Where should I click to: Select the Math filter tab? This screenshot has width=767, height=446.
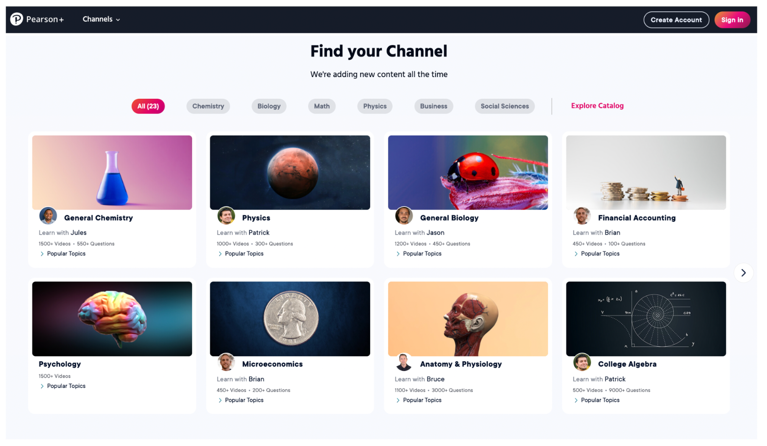tap(322, 106)
